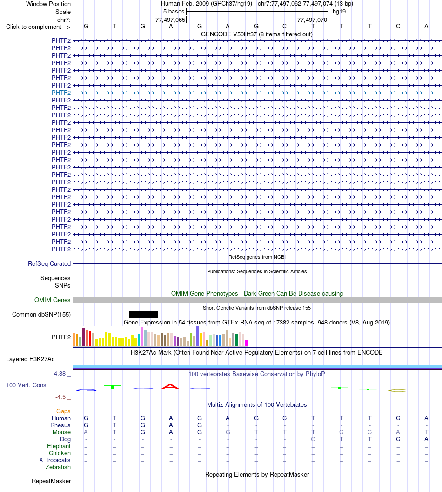Open '100 vertebrates Basewise Conservation by PhyloP' title
The height and width of the screenshot is (492, 442).
257,374
